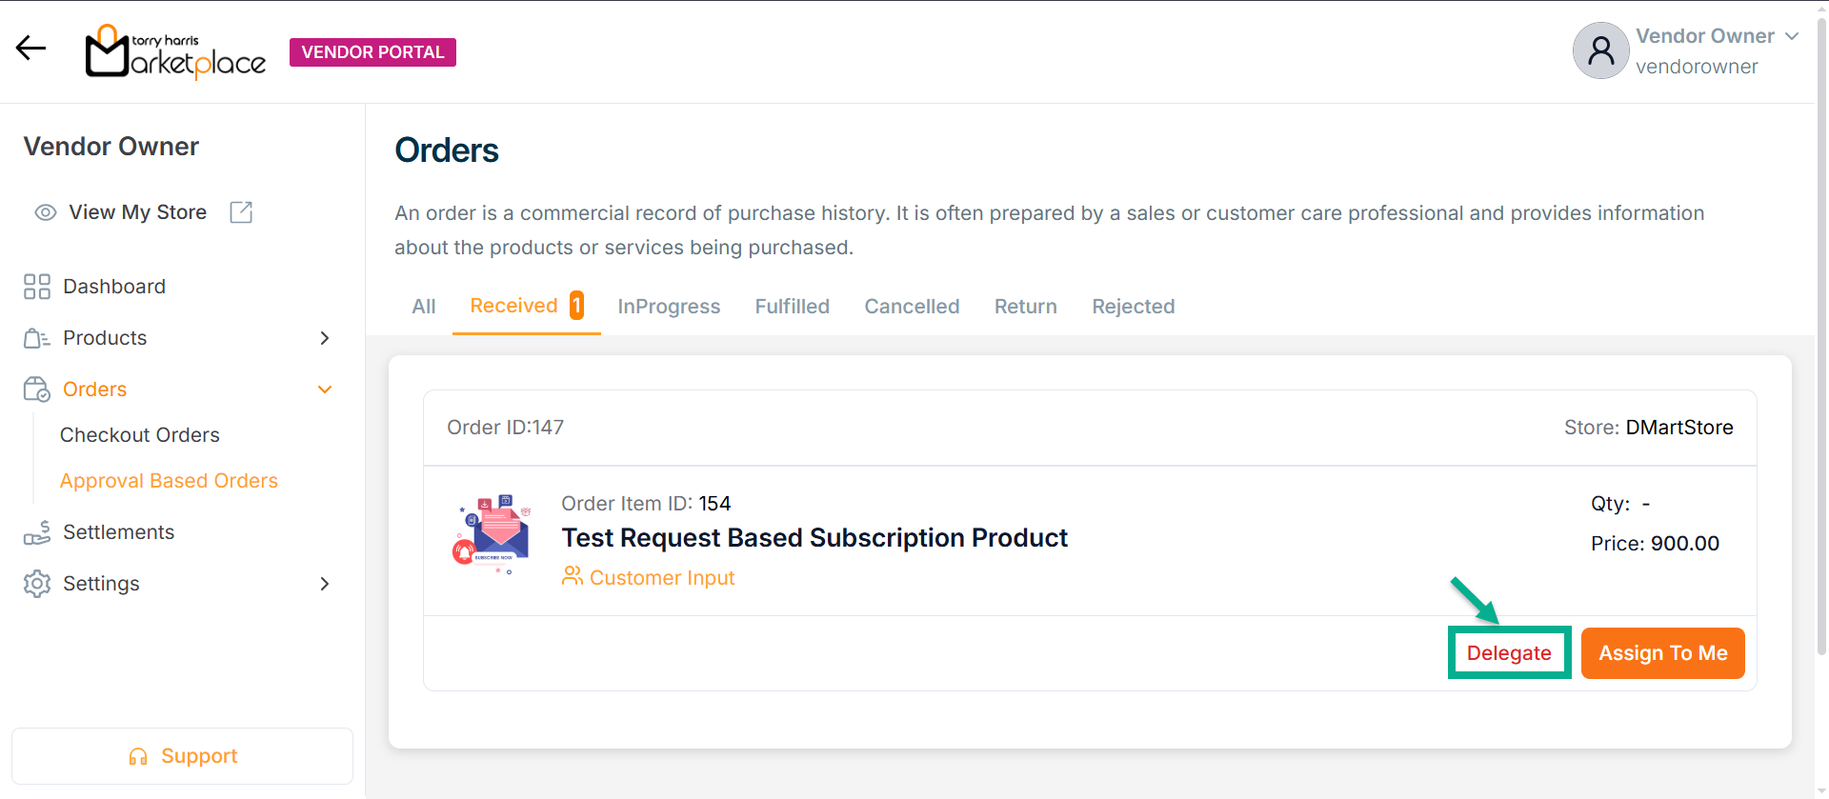Click the back arrow icon
Image resolution: width=1829 pixels, height=799 pixels.
[x=30, y=48]
